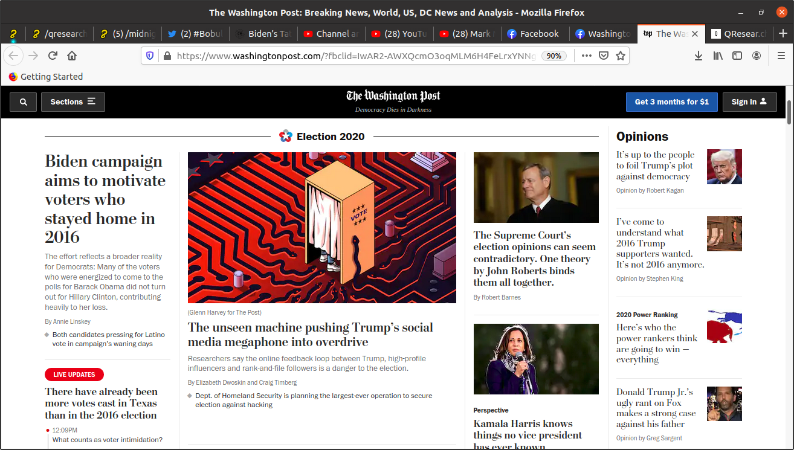
Task: Open 2020 Power Ranking opinion piece
Action: tap(657, 343)
